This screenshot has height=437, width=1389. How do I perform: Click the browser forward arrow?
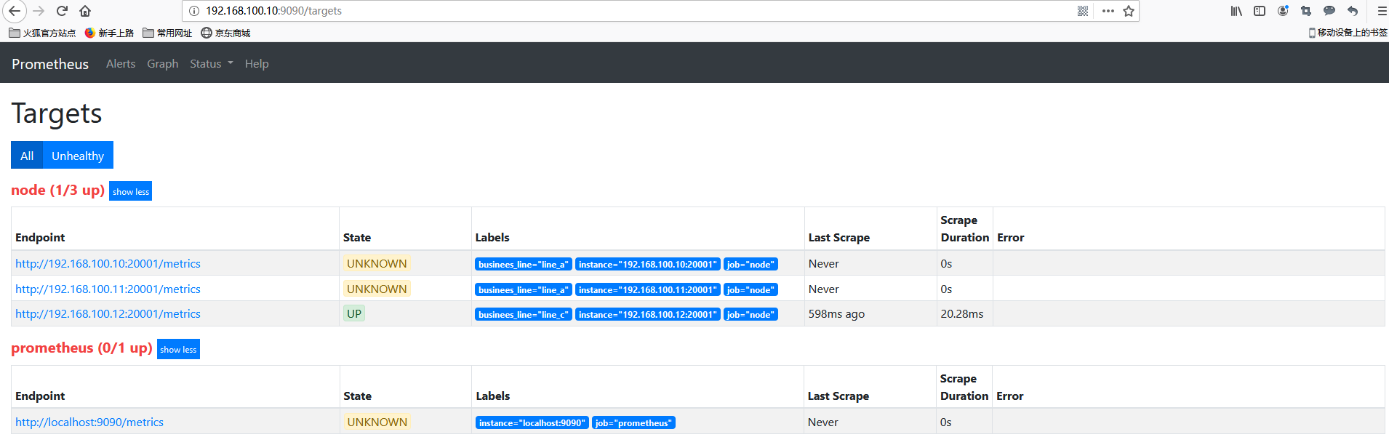39,11
